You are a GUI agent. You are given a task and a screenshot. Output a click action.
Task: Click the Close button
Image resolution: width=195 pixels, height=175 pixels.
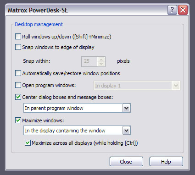tap(126, 162)
